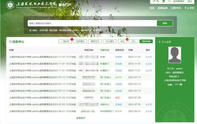Click the green 搜索 search button
197x124 pixels.
[165, 23]
